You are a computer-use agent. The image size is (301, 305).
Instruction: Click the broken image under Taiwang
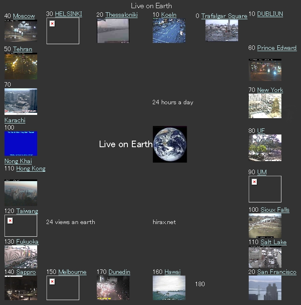(x=20, y=225)
